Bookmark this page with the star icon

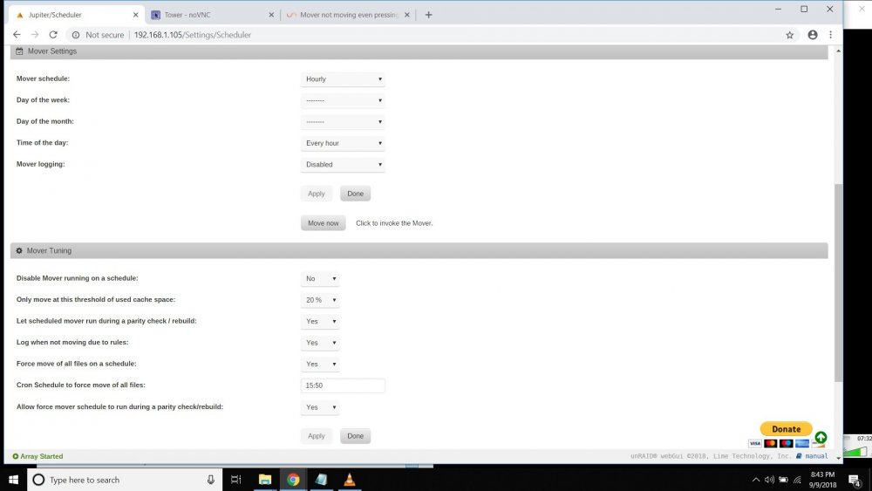(789, 35)
